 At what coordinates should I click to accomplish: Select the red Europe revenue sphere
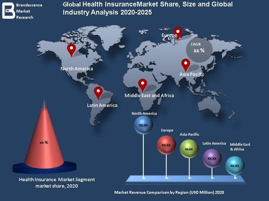coord(166,145)
